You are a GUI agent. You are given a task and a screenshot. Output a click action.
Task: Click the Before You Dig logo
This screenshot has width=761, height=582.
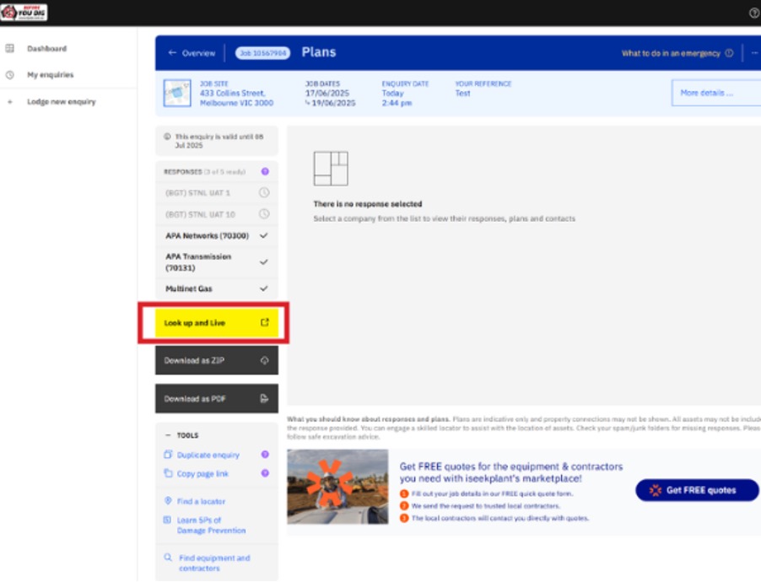(x=24, y=12)
